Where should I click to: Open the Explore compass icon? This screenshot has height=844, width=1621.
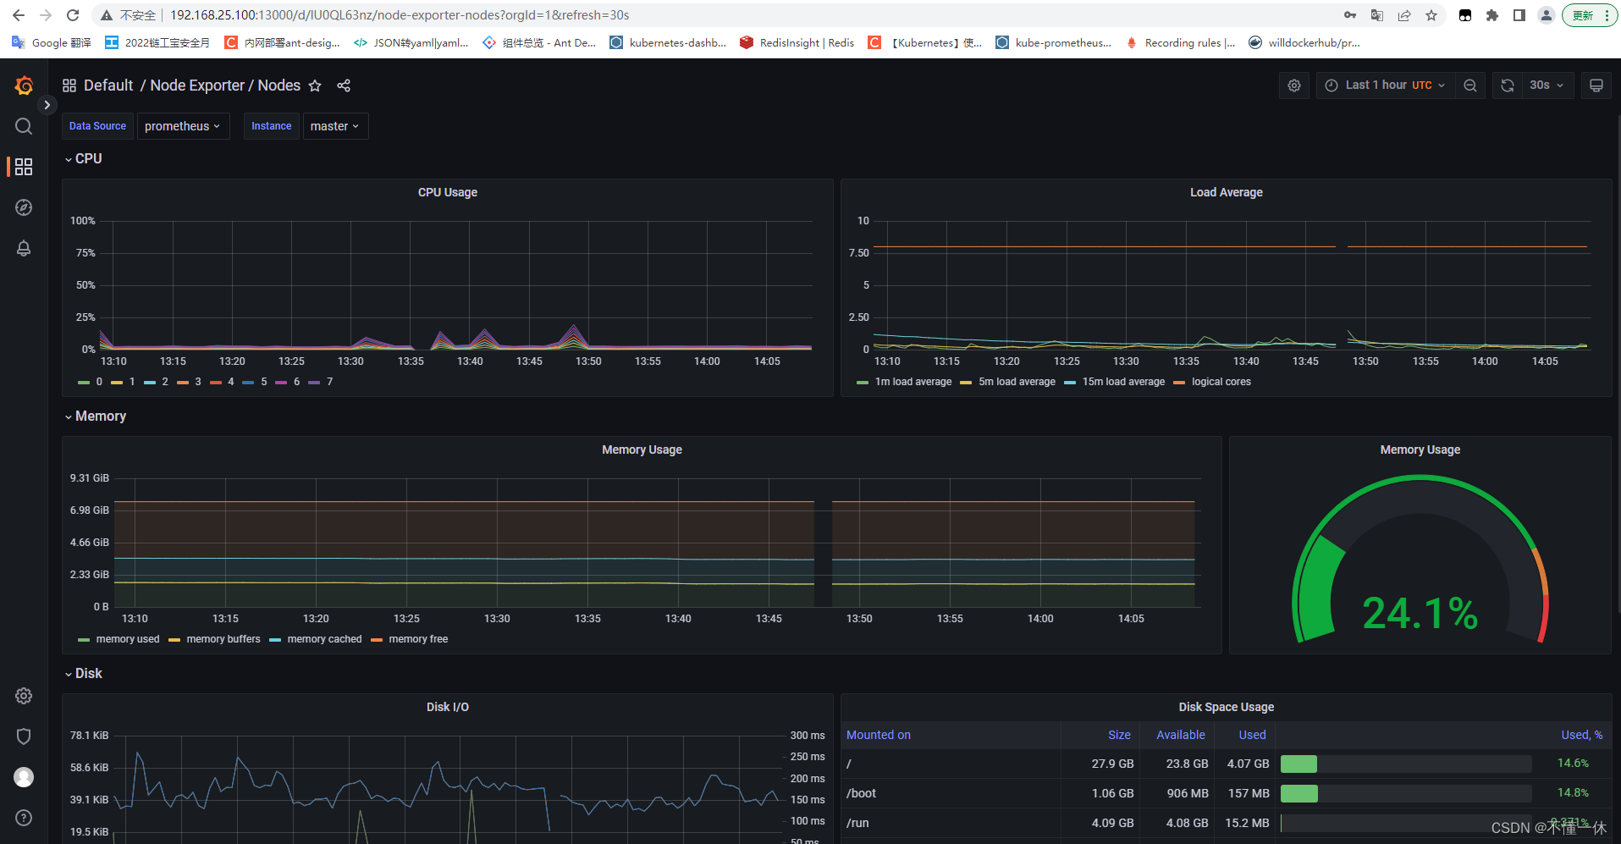tap(24, 207)
